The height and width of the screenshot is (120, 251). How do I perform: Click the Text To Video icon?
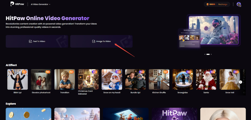point(30,41)
